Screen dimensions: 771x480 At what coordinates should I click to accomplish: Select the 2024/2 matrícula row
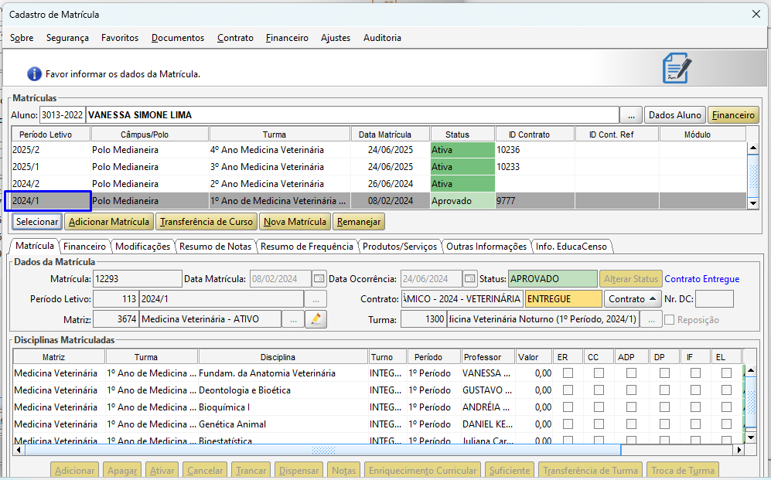(379, 184)
